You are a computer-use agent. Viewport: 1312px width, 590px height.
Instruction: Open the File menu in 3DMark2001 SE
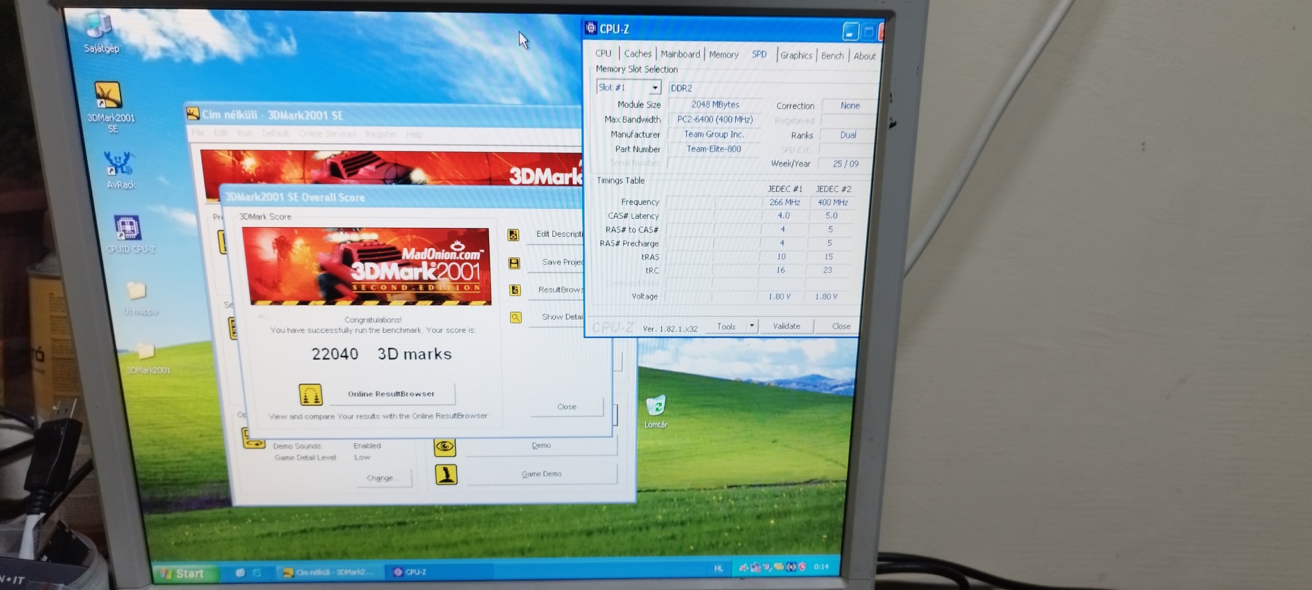(197, 133)
